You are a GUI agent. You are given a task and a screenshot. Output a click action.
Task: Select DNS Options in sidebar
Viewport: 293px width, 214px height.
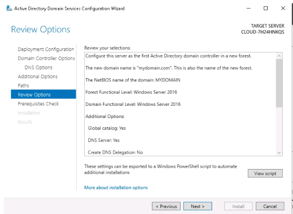39,67
